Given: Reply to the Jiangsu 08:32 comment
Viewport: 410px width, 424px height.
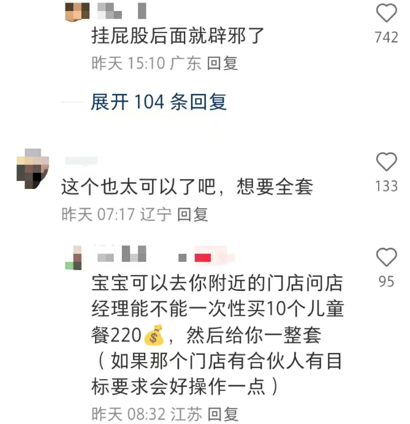Looking at the screenshot, I should click(223, 414).
